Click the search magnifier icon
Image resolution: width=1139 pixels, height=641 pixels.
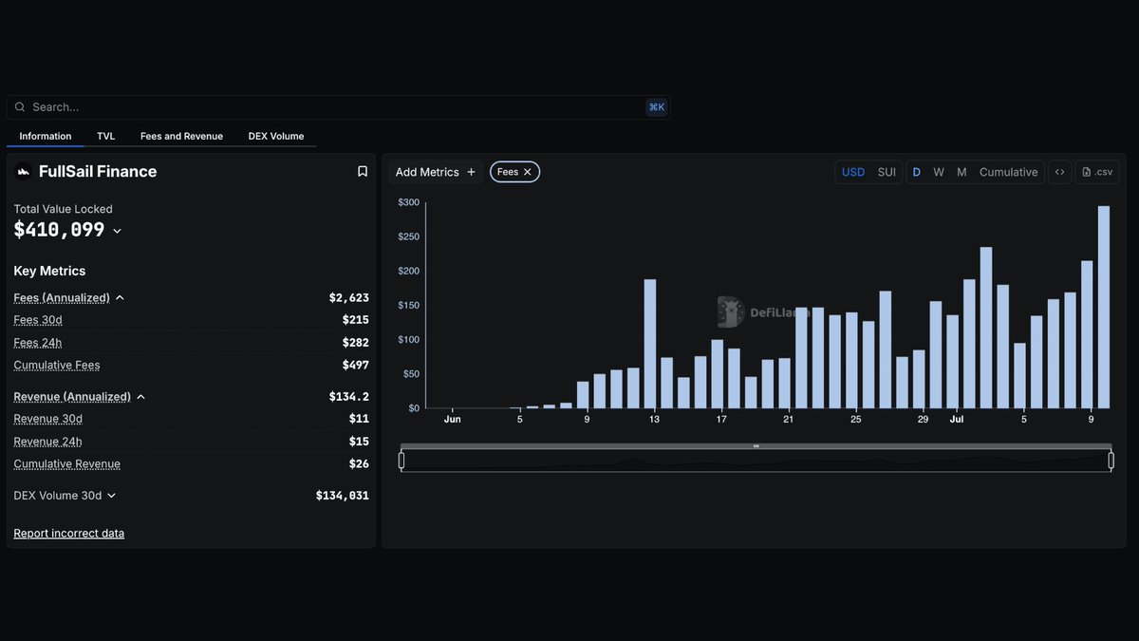coord(20,107)
